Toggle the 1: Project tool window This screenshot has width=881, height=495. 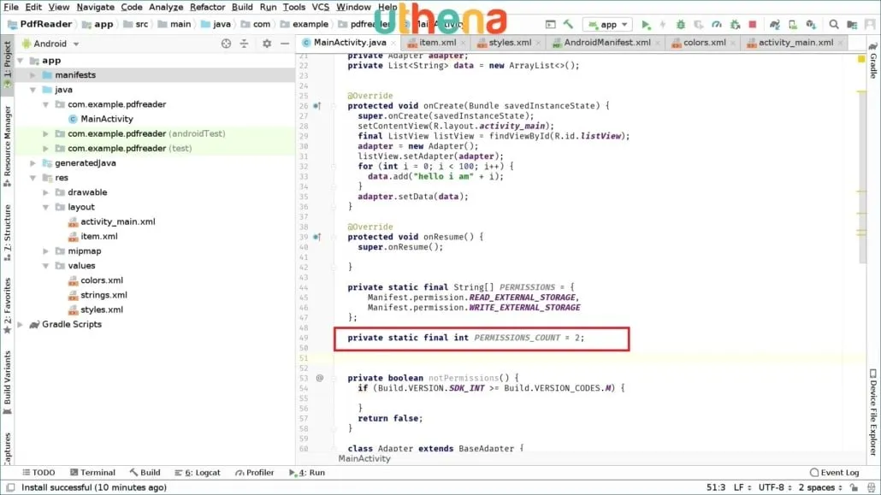[x=8, y=63]
